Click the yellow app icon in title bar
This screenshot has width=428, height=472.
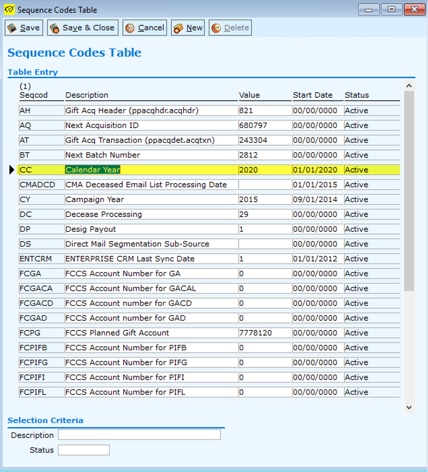coord(9,9)
